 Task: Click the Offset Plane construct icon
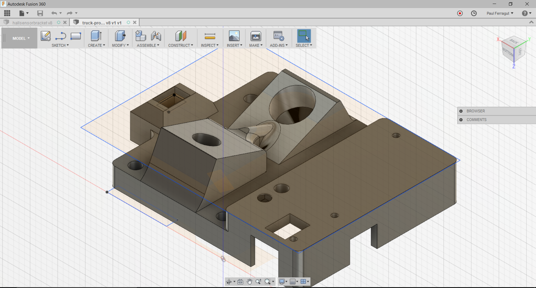(181, 36)
